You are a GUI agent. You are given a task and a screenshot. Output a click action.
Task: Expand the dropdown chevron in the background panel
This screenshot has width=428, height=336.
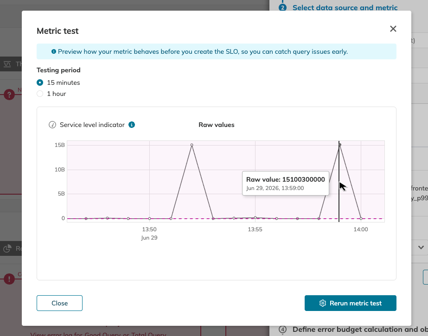tap(421, 247)
